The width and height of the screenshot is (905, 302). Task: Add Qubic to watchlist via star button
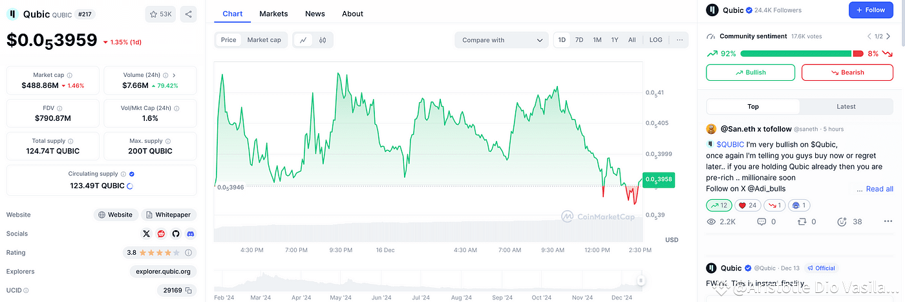click(160, 14)
